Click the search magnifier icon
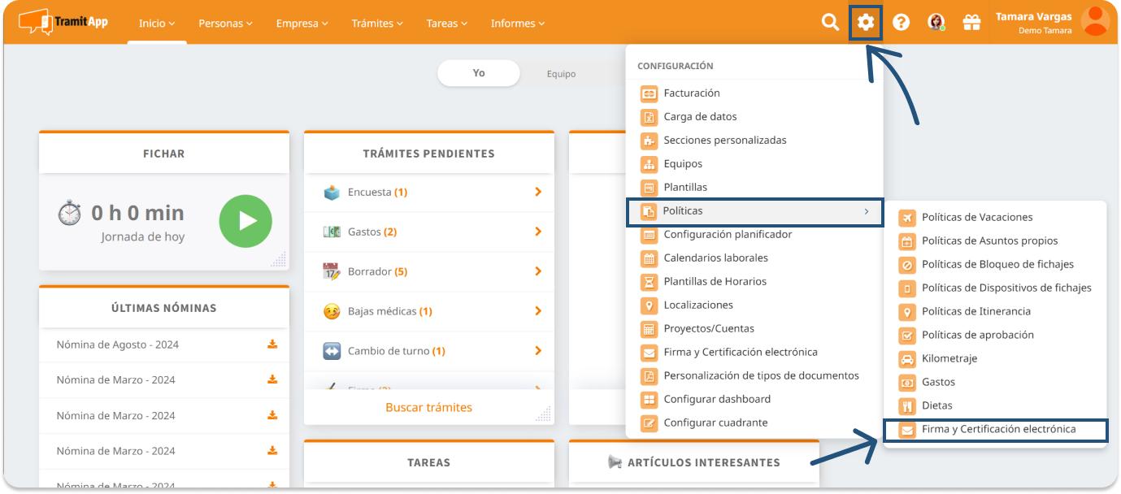 click(x=830, y=23)
